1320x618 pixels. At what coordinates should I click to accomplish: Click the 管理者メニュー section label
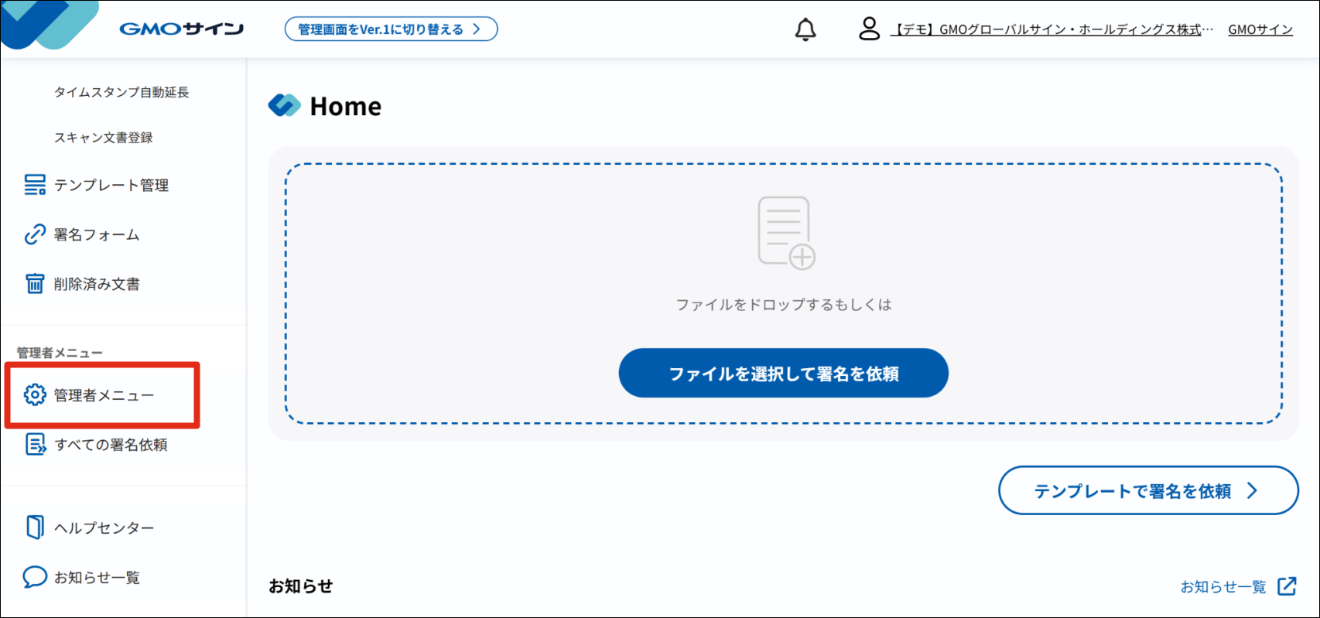60,353
